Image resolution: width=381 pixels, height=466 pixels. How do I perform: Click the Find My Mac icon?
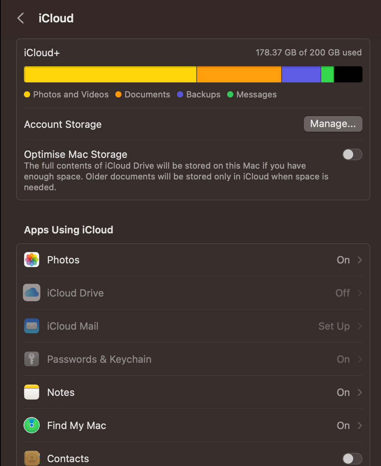click(32, 425)
